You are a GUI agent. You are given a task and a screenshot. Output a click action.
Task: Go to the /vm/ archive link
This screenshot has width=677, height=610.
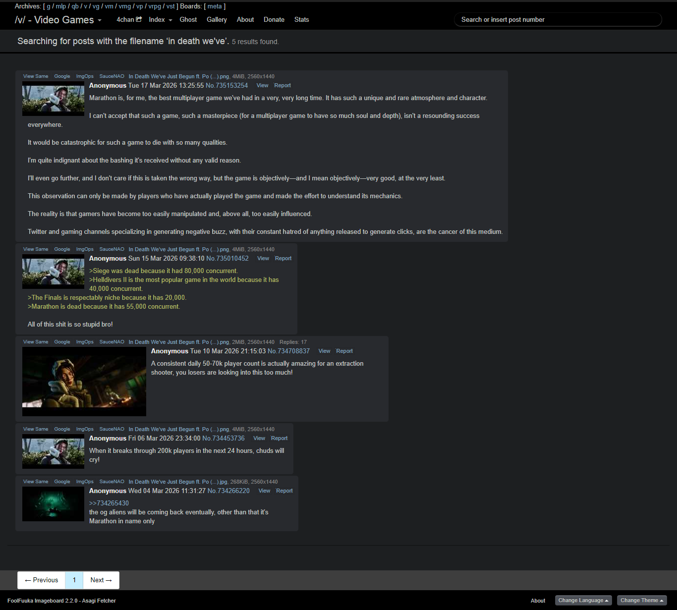click(x=109, y=6)
